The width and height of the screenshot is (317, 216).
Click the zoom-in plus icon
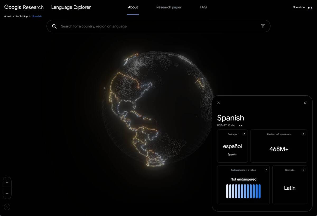[7, 182]
